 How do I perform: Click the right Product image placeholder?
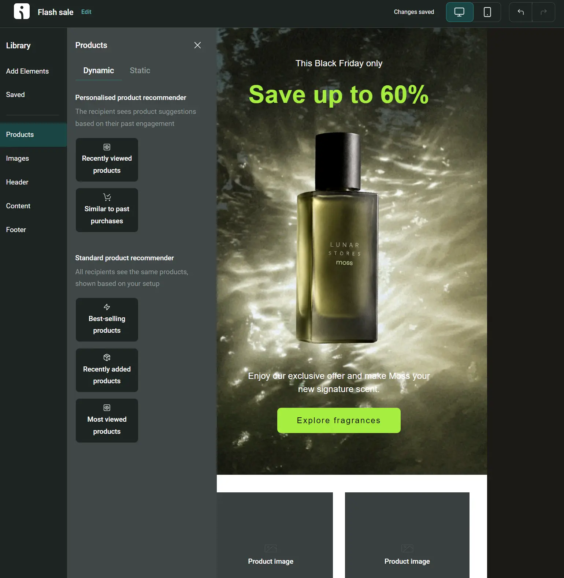407,535
